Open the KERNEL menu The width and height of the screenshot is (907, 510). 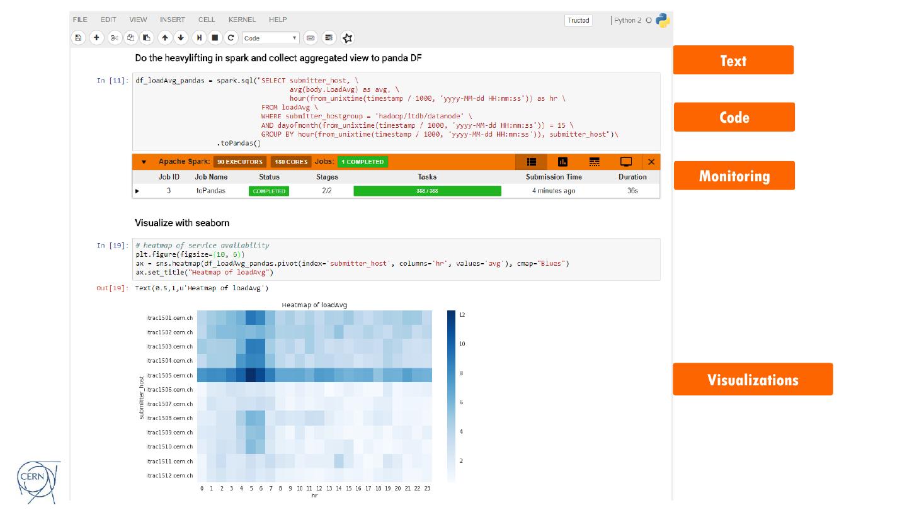[242, 20]
